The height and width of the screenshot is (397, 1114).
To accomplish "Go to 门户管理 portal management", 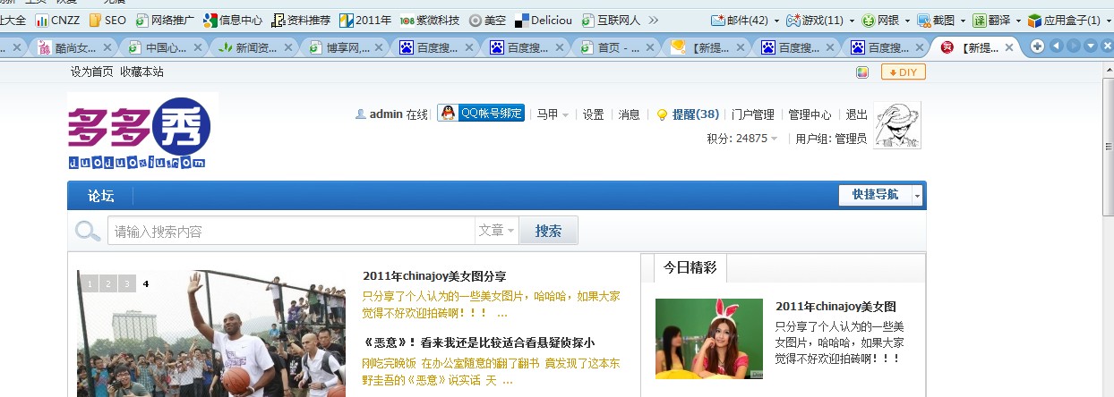I will 753,114.
